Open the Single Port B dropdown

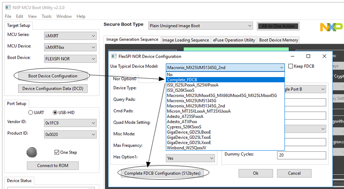[x=305, y=89]
